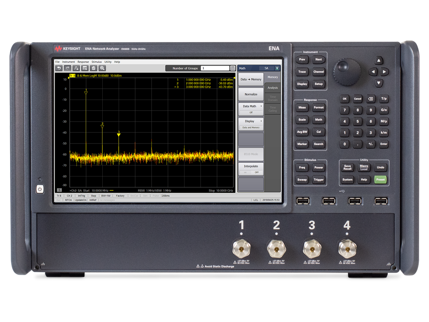Screen dimensions: 429x322
Task: Push the front panel power button
Action: pyautogui.click(x=40, y=189)
